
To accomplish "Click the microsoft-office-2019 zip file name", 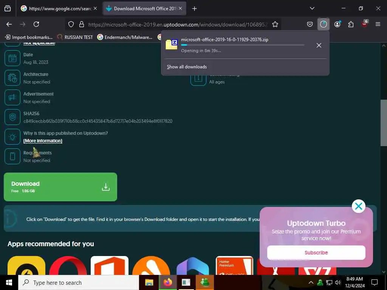I will tap(224, 39).
